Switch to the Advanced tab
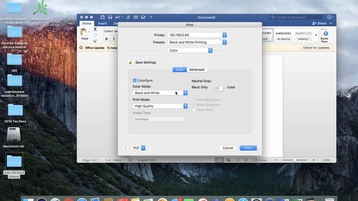Viewport: 358px width, 201px height. click(197, 69)
